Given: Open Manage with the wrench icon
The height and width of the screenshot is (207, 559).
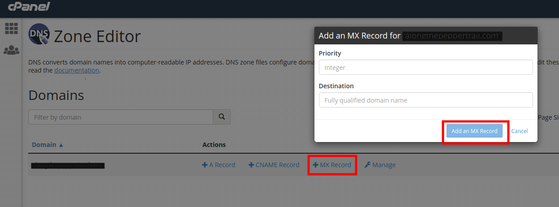Looking at the screenshot, I should 380,165.
